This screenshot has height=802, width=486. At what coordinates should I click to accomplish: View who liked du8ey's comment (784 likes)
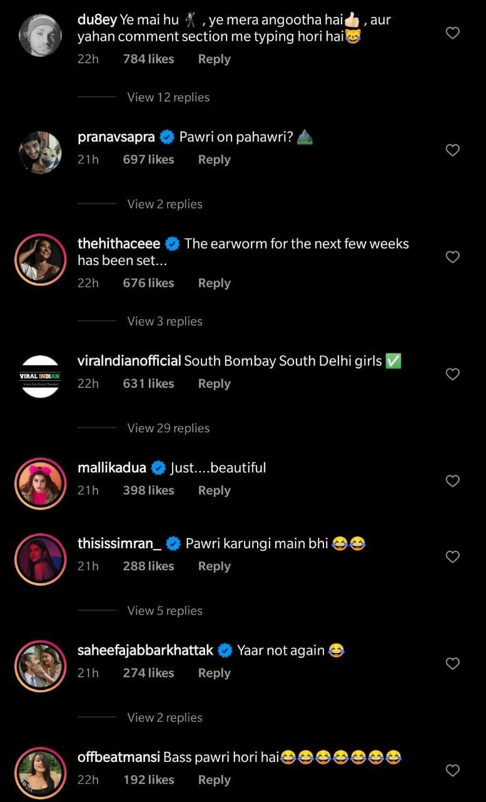click(148, 59)
